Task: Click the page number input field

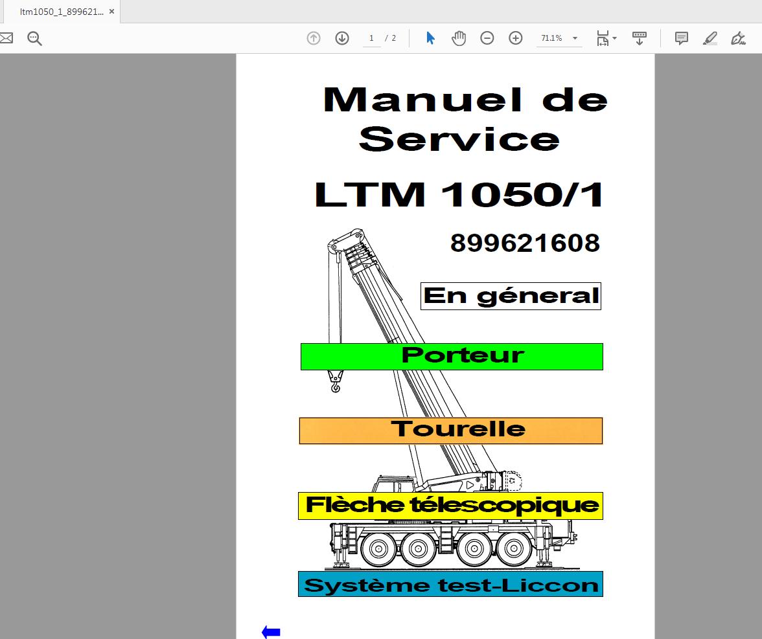Action: (x=372, y=38)
